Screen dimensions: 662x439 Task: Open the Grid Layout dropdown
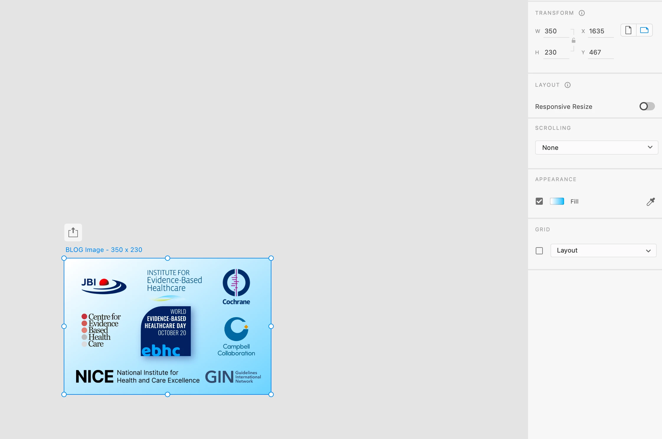(603, 250)
